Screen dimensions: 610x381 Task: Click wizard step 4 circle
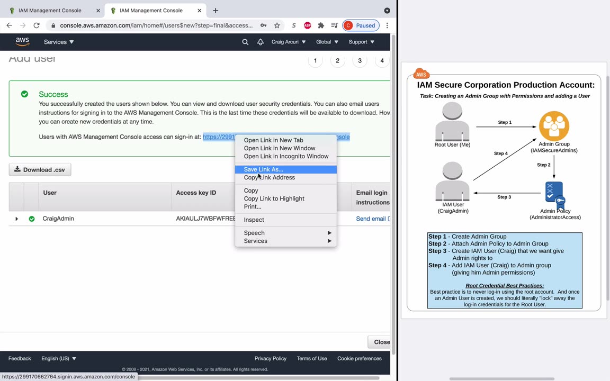point(382,61)
